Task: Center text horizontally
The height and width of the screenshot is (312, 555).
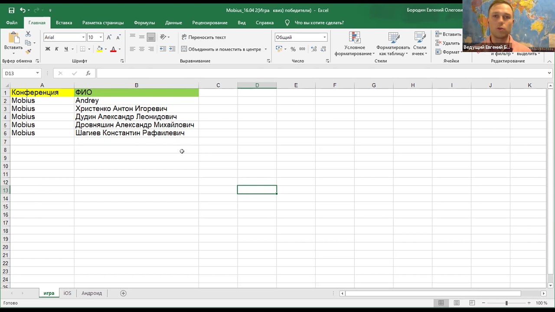Action: [x=142, y=49]
